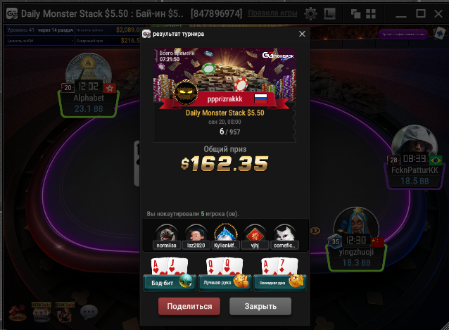The width and height of the screenshot is (449, 330).
Task: Select knocked-out player normiisa avatar
Action: 166,234
